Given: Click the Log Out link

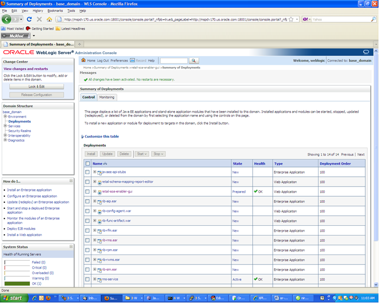Looking at the screenshot, I should click(103, 60).
